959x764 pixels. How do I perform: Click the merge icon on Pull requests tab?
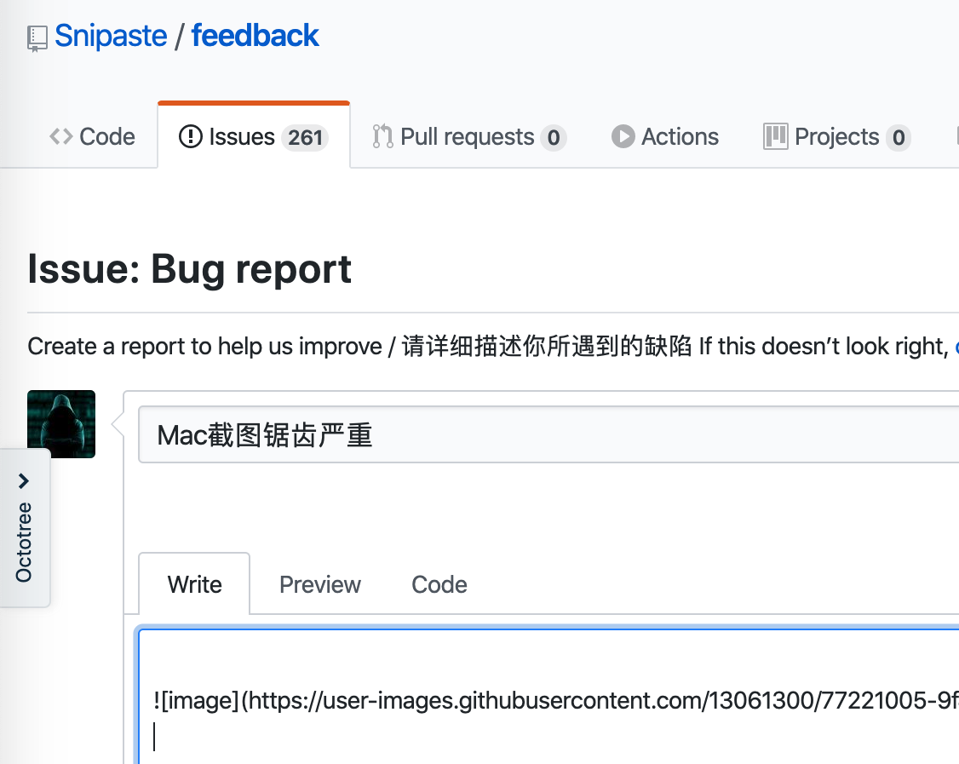(382, 136)
